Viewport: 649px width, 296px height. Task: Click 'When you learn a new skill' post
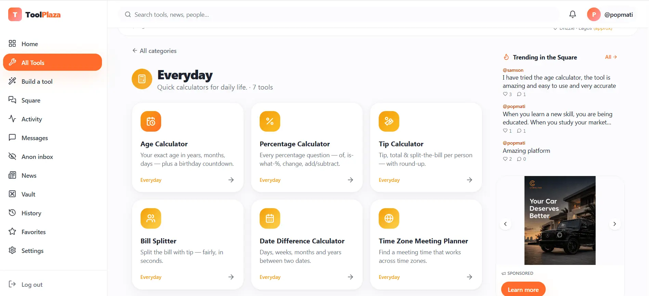tap(557, 118)
